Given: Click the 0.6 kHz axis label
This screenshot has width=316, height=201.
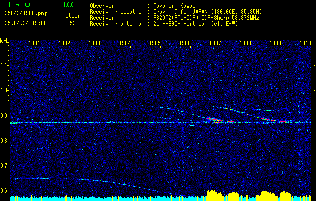Looking at the screenshot, I should pyautogui.click(x=4, y=191).
